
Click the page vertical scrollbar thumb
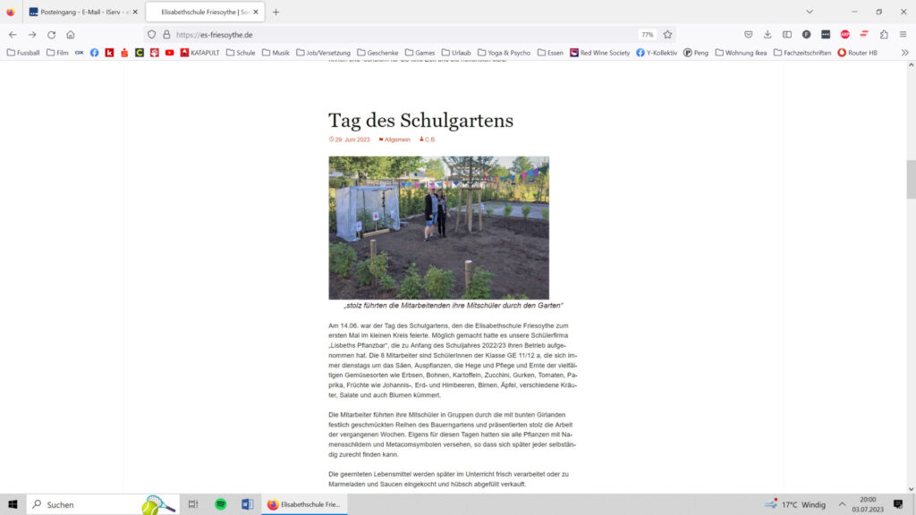[911, 180]
